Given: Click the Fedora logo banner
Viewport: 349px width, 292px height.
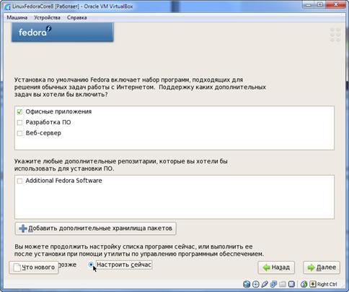Looking at the screenshot, I should click(63, 33).
